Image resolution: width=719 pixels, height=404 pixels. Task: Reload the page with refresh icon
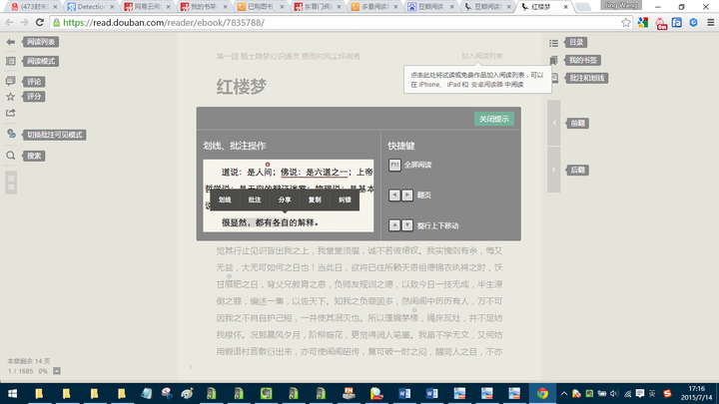coord(40,22)
